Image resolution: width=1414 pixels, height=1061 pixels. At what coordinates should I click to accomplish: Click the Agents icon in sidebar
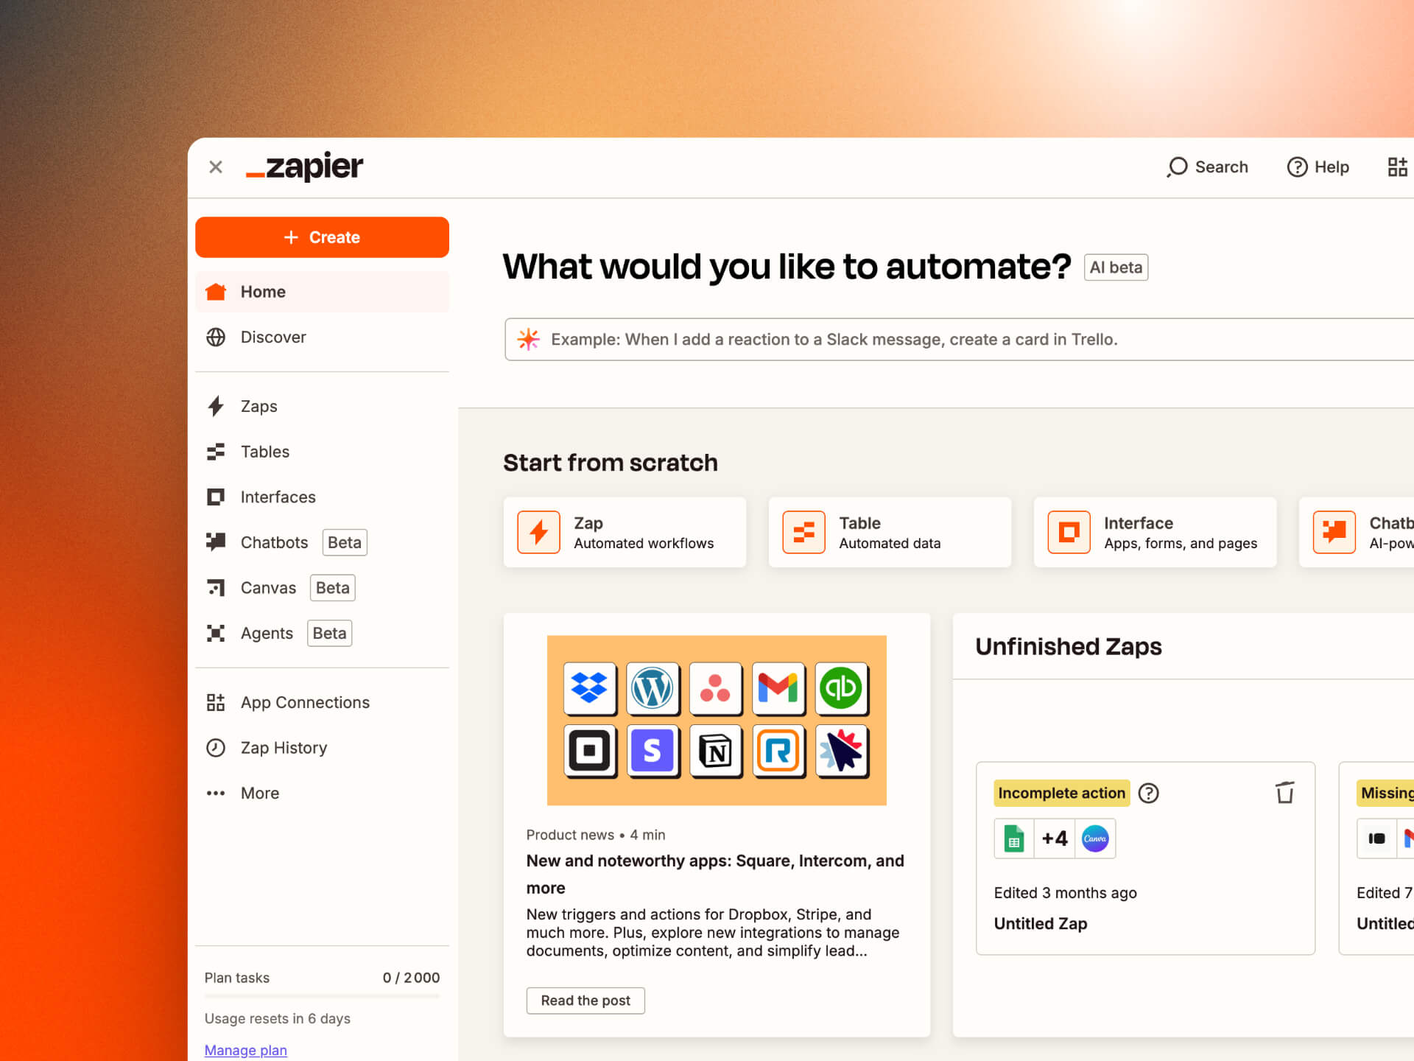coord(216,634)
